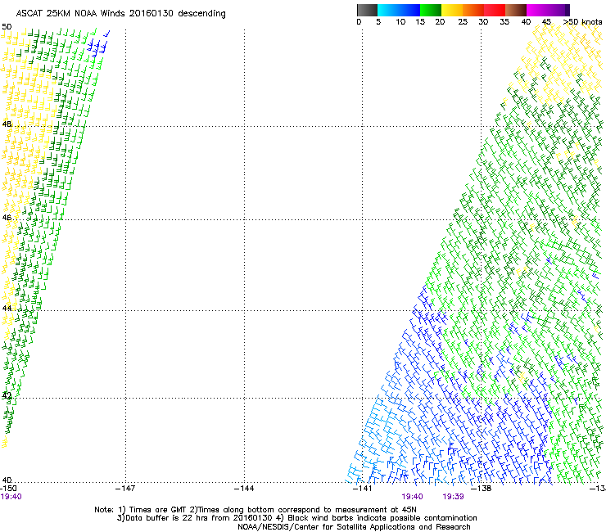This screenshot has height=532, width=606.
Task: Click the cyan-to-blue 5-15 knots color segment
Action: click(x=399, y=10)
